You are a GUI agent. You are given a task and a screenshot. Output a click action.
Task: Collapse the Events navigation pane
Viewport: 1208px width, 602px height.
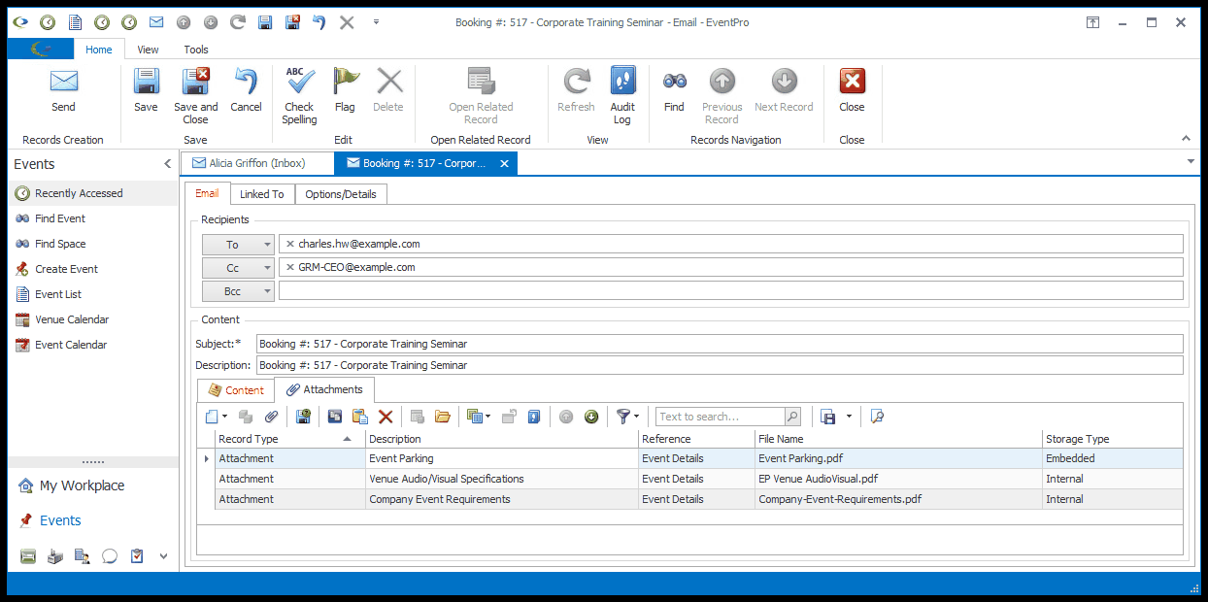click(x=167, y=164)
